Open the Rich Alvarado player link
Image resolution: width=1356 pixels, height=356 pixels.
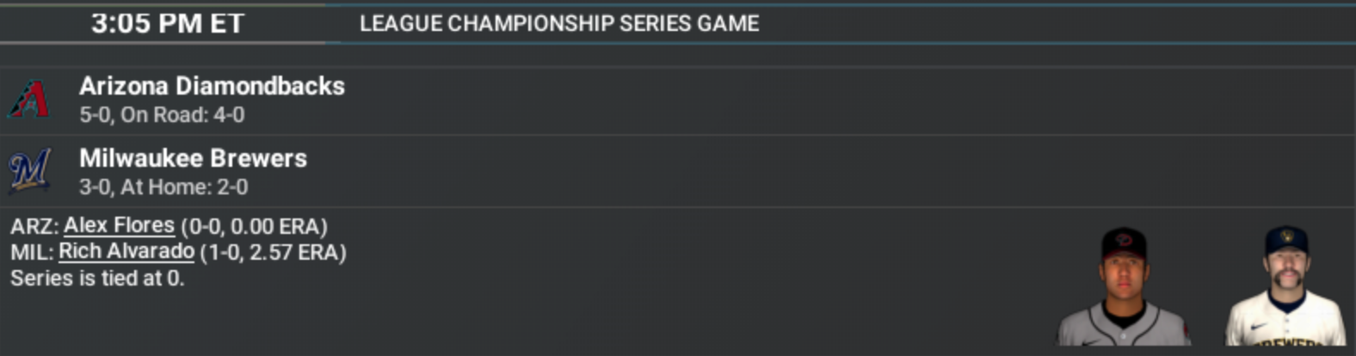126,252
